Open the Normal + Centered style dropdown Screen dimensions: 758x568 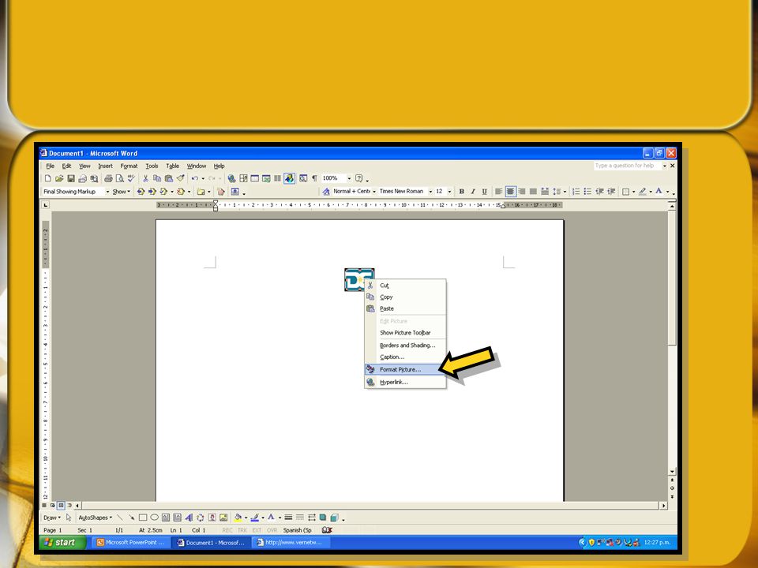(x=374, y=192)
